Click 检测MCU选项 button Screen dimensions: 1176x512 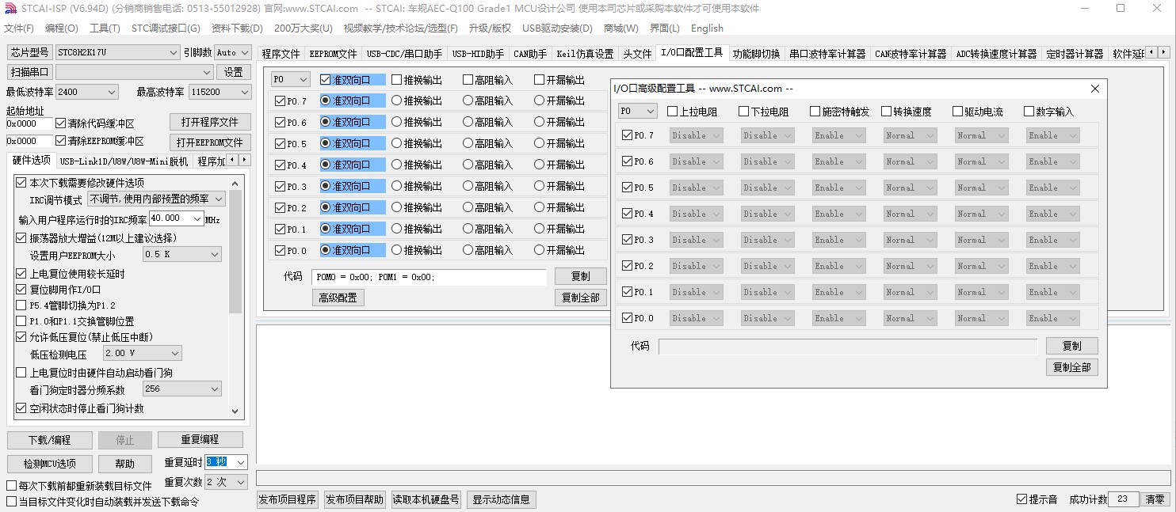tap(50, 464)
